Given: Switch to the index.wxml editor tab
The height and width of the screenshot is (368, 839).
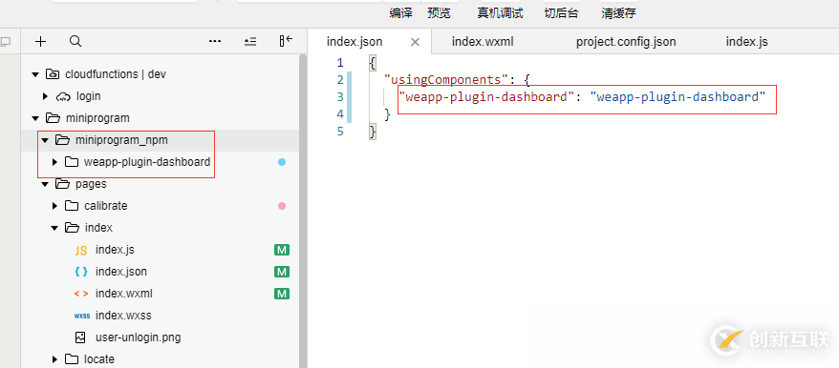Looking at the screenshot, I should coord(483,42).
